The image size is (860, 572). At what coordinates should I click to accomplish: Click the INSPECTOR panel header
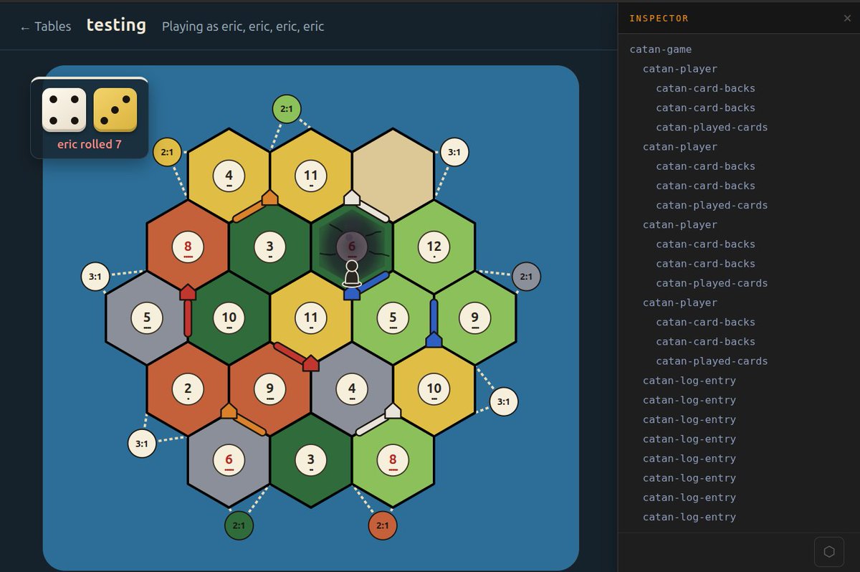point(659,19)
